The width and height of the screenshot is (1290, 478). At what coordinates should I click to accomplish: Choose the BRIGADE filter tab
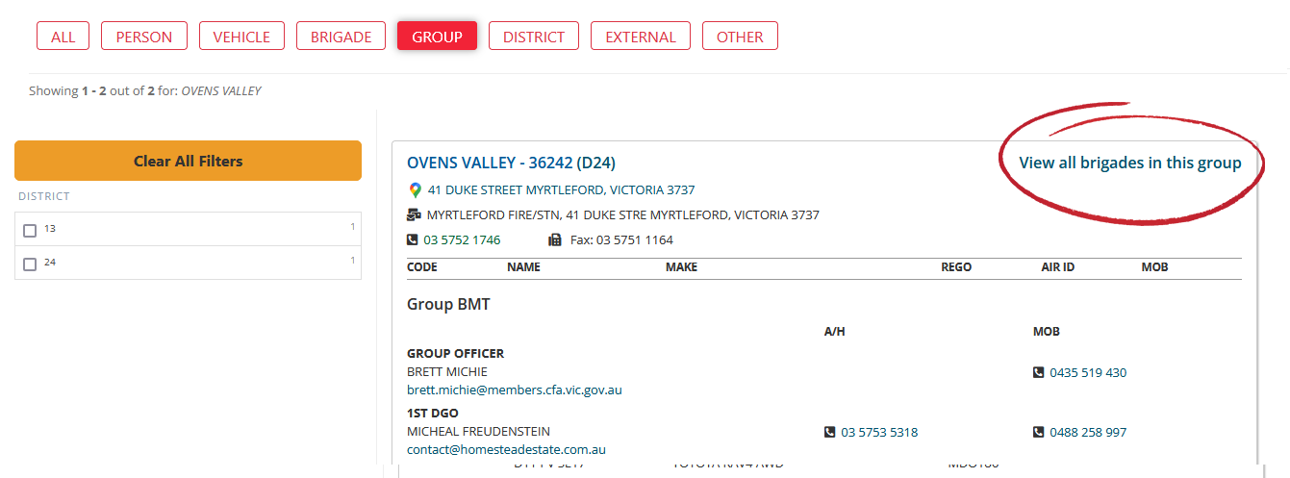(x=341, y=37)
